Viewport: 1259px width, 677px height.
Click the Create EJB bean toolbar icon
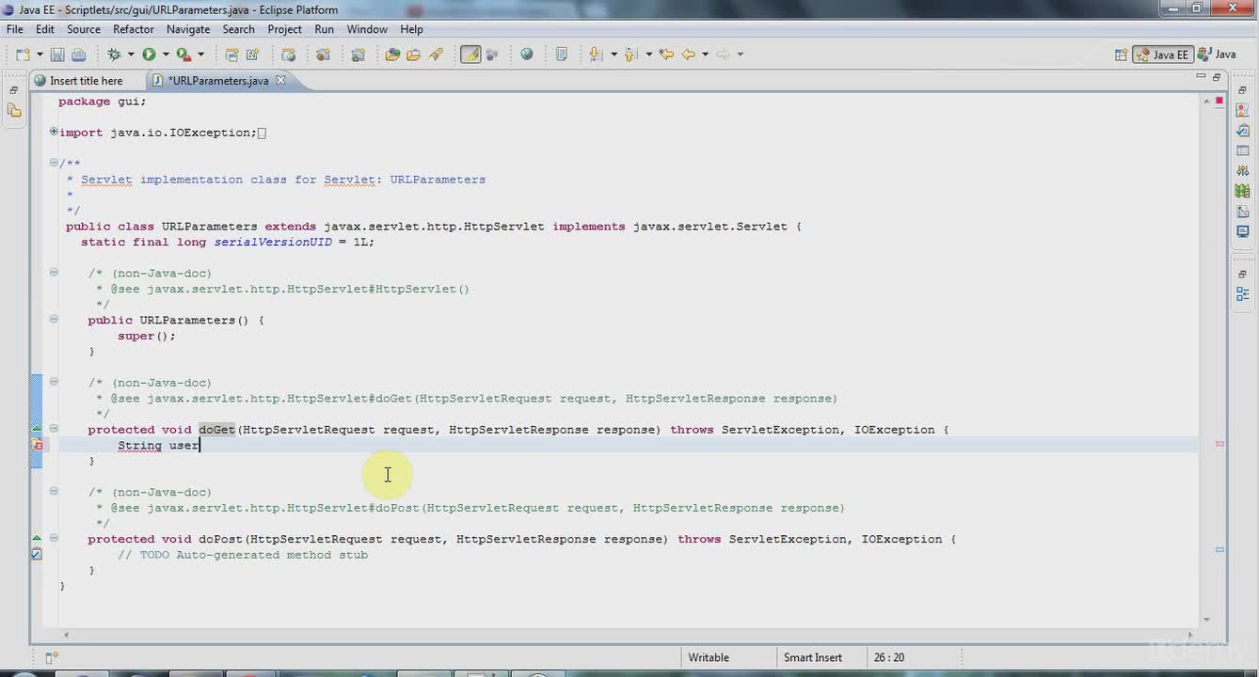click(323, 55)
